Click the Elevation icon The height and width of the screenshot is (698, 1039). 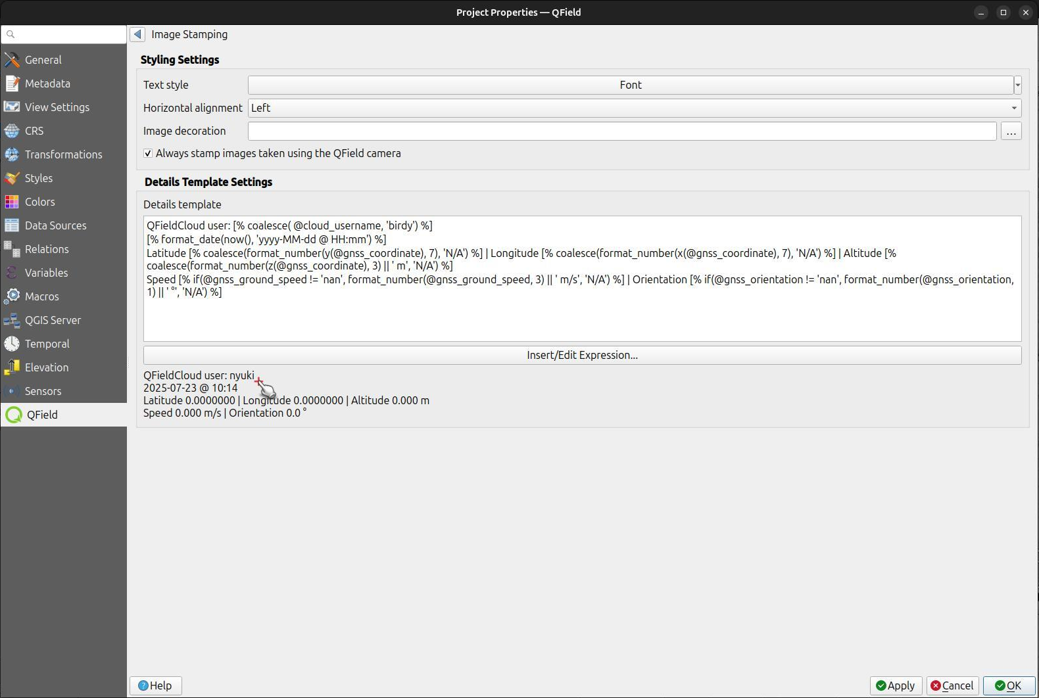point(12,367)
